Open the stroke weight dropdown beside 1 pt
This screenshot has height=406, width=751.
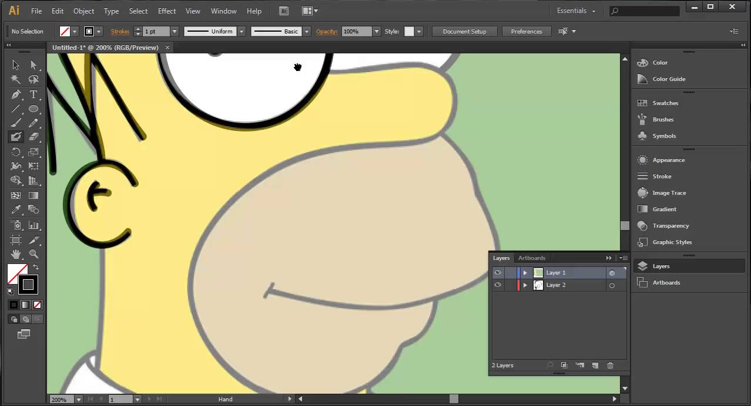(175, 31)
